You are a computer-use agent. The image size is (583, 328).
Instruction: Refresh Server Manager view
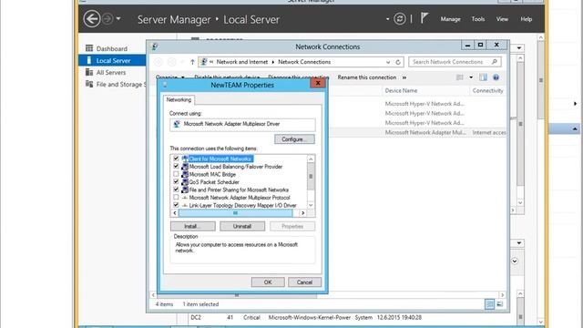pyautogui.click(x=400, y=18)
